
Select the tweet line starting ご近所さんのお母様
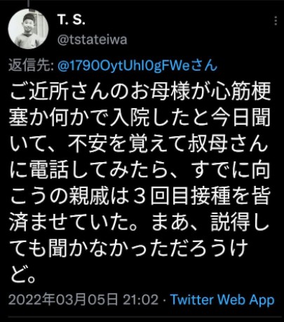[140, 90]
